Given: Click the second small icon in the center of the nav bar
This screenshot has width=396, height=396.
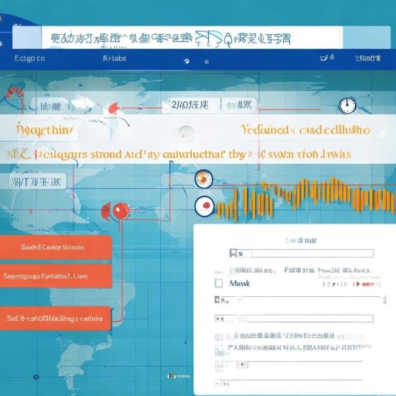Looking at the screenshot, I should tap(207, 62).
